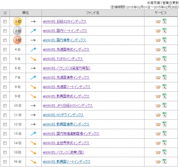Click the envelope icon for TOPIXインデックス
The height and width of the screenshot is (167, 180).
[158, 59]
